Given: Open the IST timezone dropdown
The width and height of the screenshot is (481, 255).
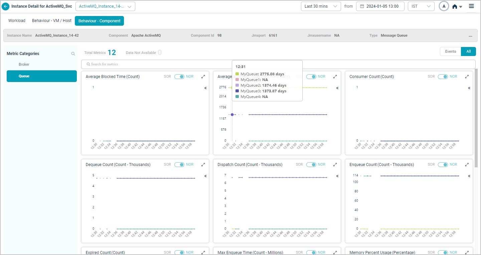Looking at the screenshot, I should coord(421,6).
